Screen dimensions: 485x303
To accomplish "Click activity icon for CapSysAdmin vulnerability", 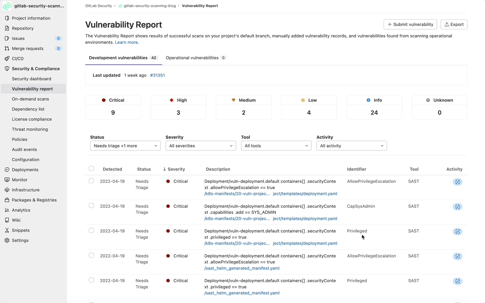I will [457, 207].
